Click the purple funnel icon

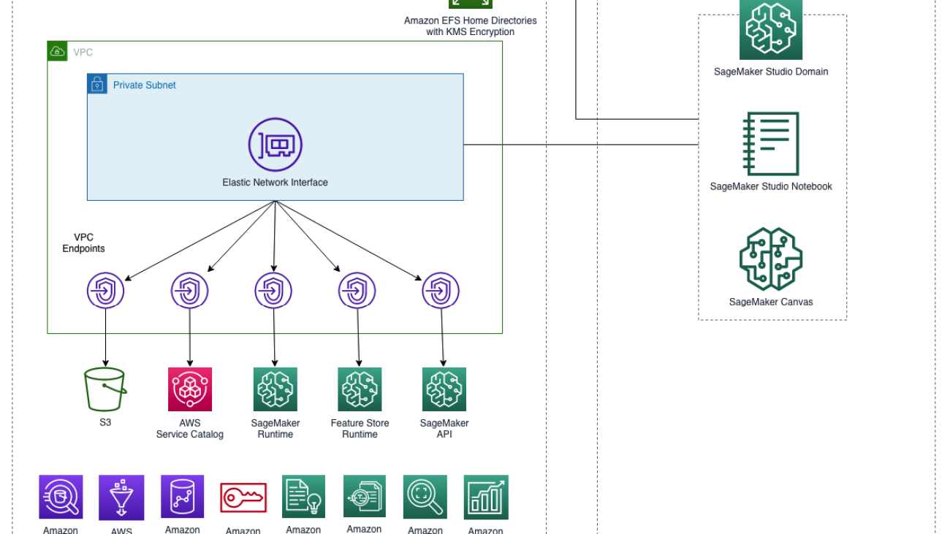[x=121, y=497]
